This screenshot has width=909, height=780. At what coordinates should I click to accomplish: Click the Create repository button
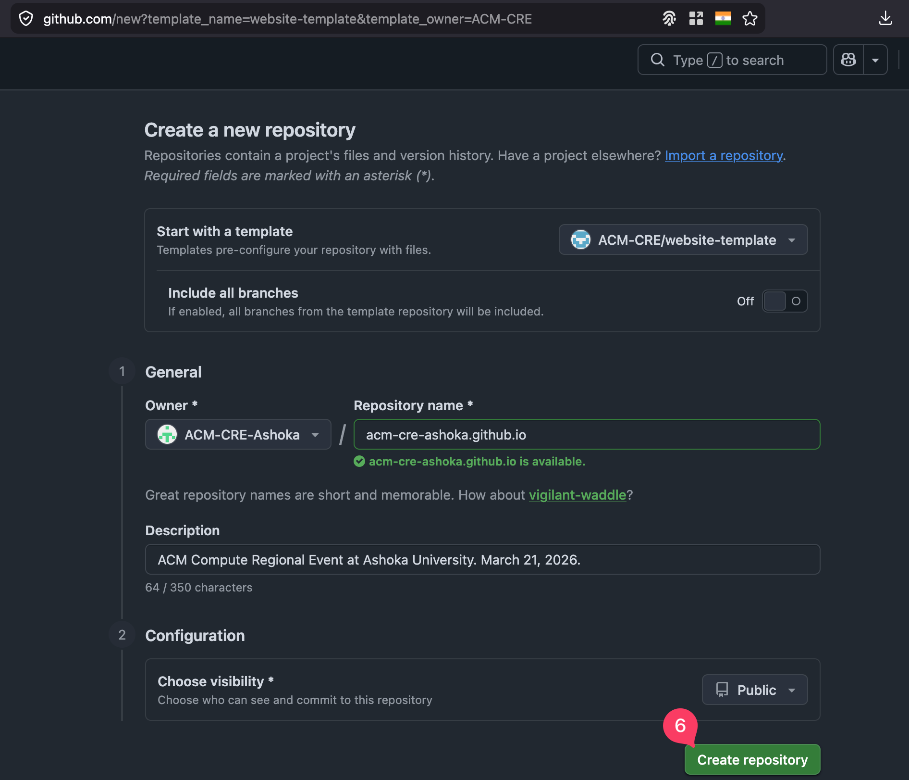click(752, 760)
